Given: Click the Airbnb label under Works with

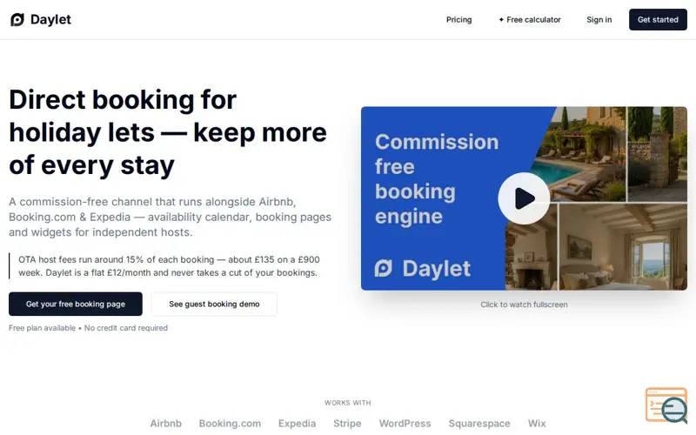Looking at the screenshot, I should pos(165,424).
